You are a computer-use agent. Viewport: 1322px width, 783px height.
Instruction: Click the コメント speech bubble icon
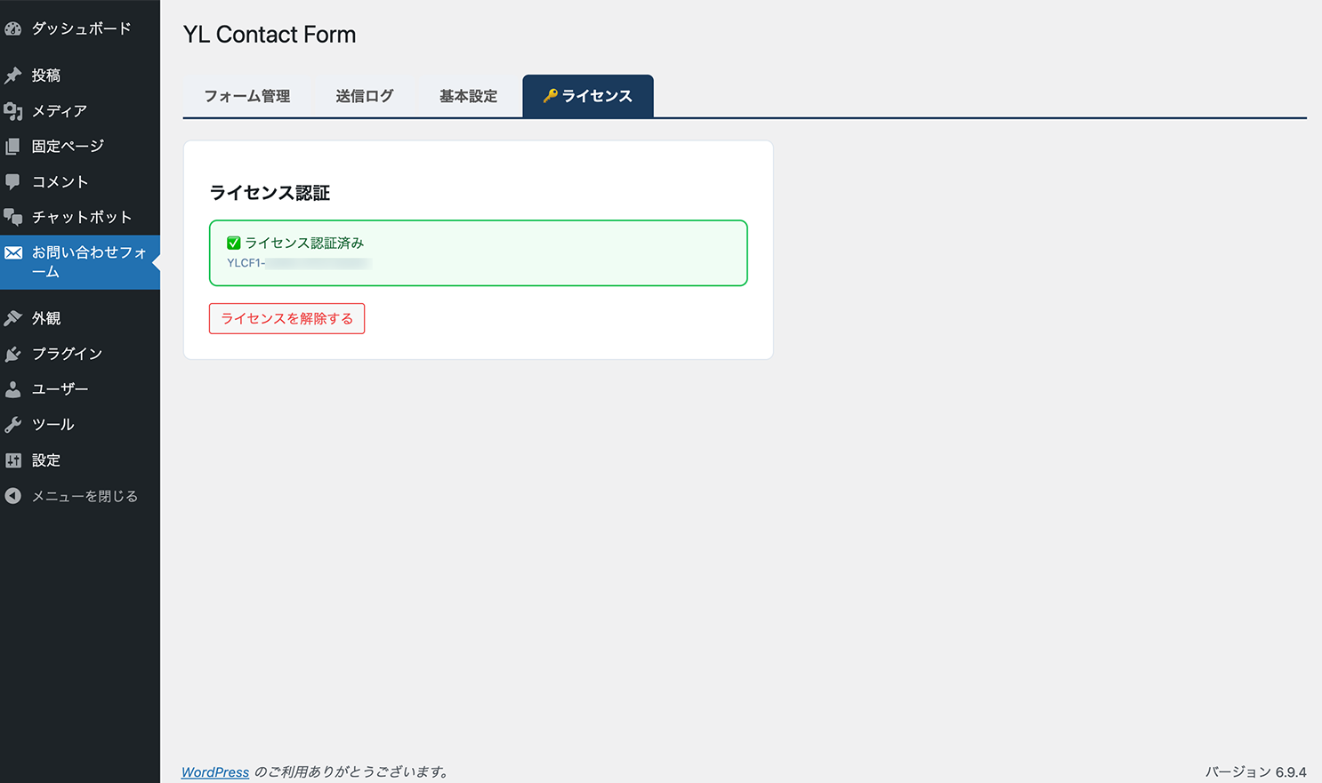(13, 182)
